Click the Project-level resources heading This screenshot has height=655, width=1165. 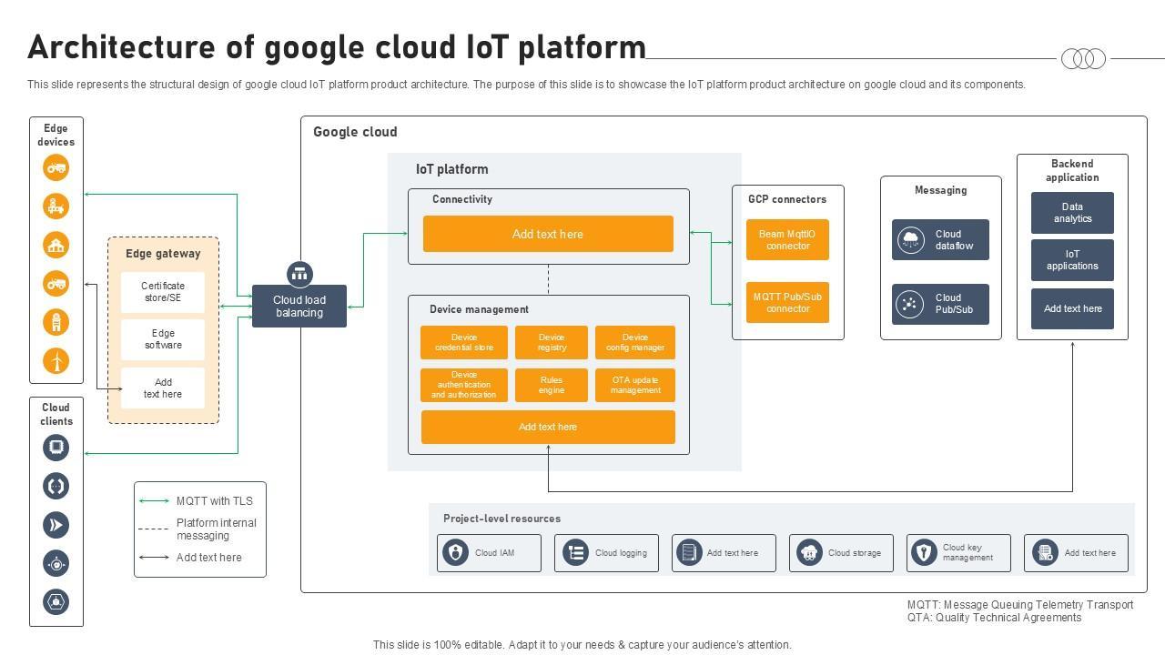pyautogui.click(x=502, y=519)
